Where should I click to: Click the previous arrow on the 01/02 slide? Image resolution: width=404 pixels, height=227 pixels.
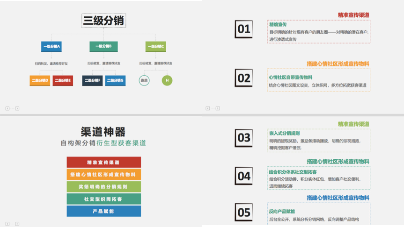point(207,108)
